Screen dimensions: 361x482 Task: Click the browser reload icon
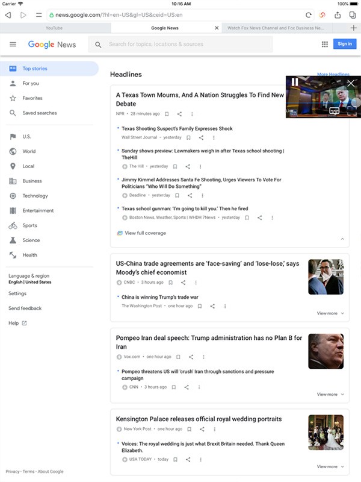309,14
